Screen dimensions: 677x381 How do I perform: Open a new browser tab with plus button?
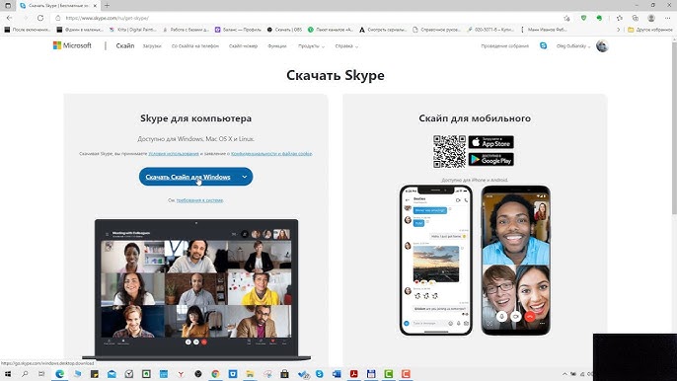pos(107,6)
